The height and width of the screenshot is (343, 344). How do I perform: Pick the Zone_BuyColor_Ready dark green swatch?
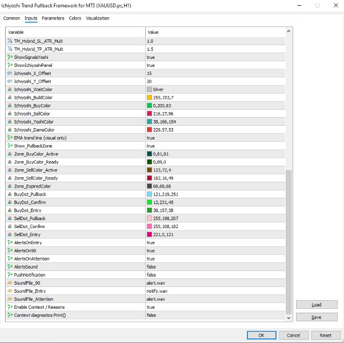pos(149,162)
